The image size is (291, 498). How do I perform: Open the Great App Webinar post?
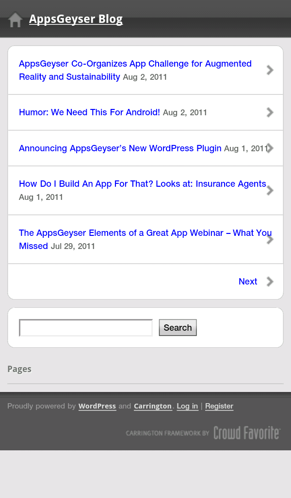145,233
